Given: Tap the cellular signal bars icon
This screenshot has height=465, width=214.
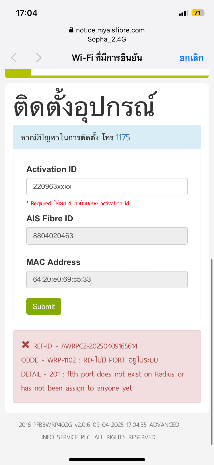Looking at the screenshot, I should (184, 13).
